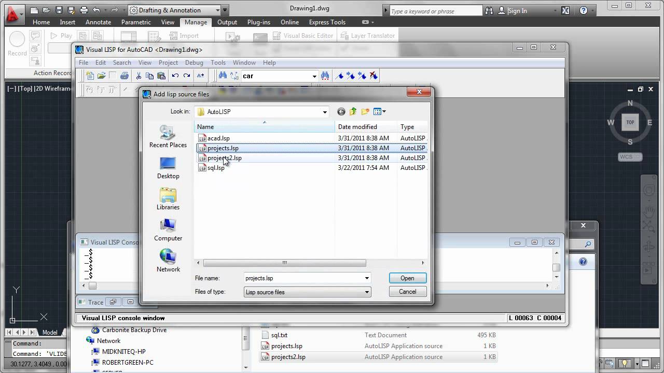Click Open file icon in Visual LISP toolbar

point(102,76)
